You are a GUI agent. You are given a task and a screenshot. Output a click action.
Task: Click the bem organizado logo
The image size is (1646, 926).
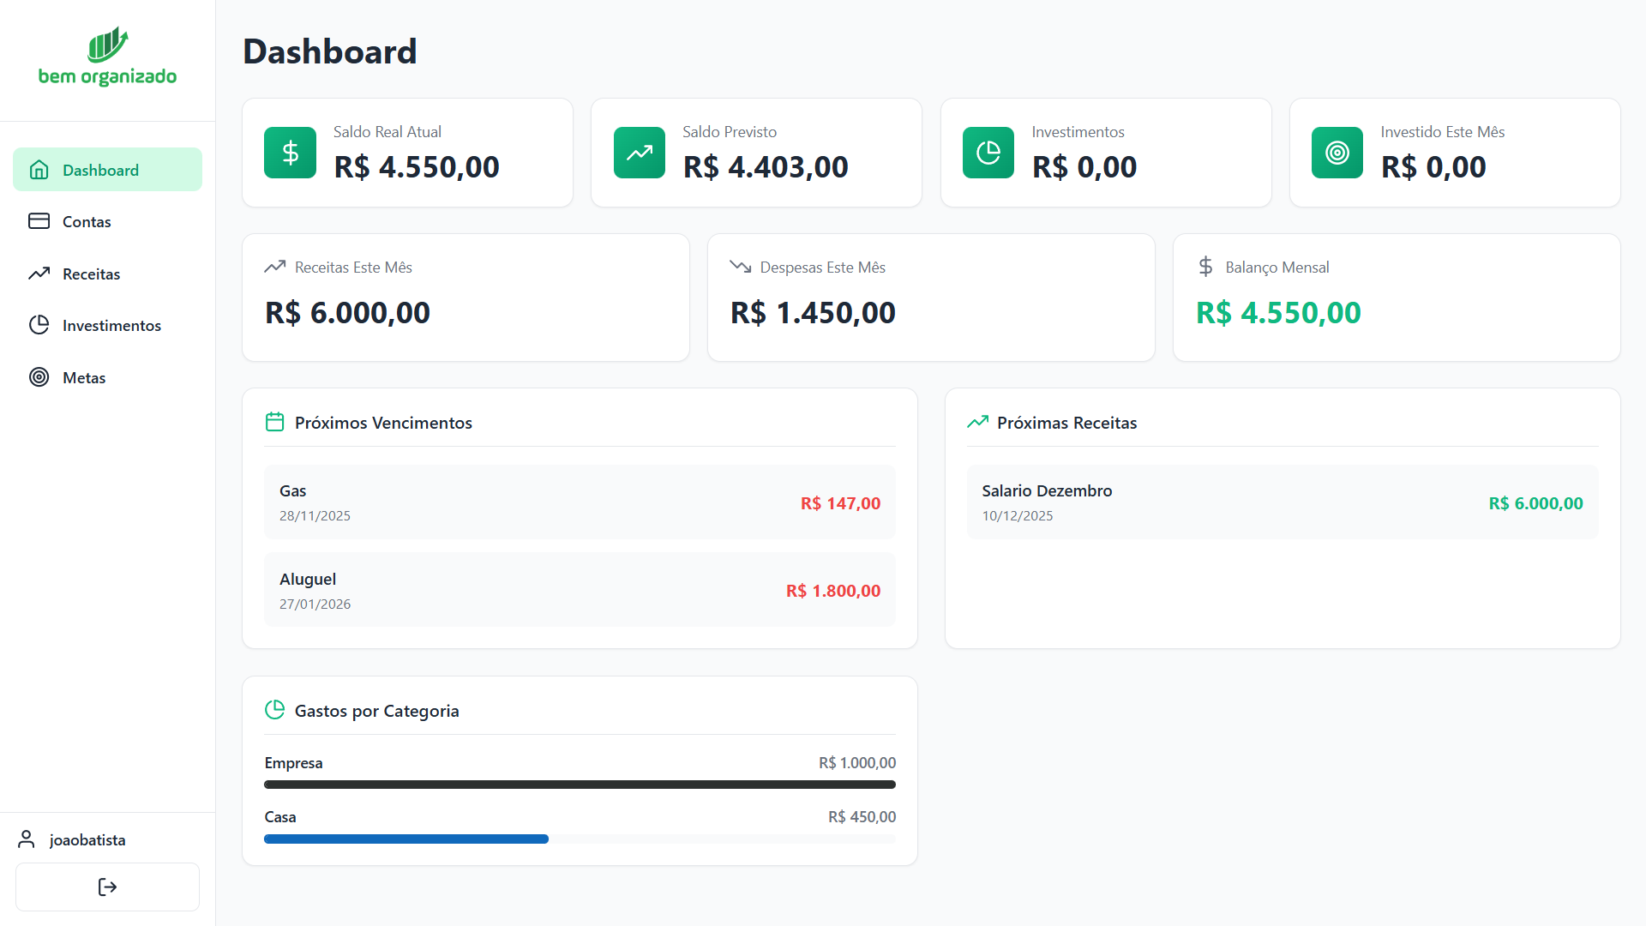107,57
